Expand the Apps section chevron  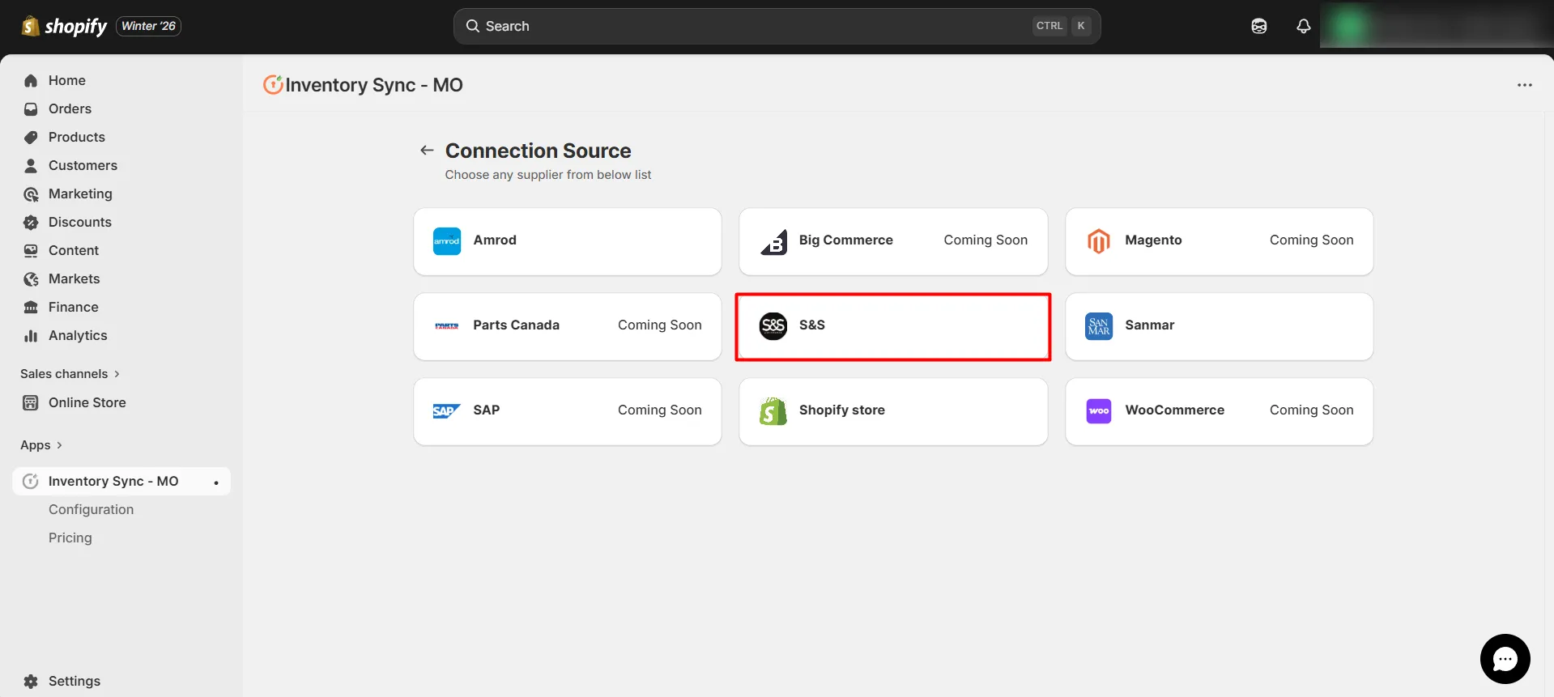(x=59, y=445)
